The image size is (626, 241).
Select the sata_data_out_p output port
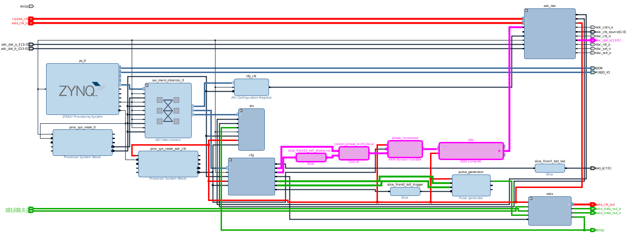point(593,209)
